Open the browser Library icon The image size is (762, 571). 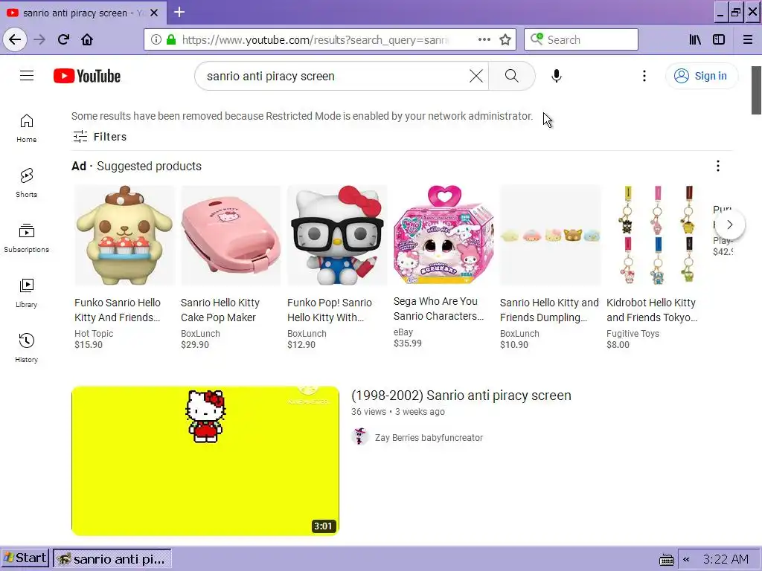point(695,40)
